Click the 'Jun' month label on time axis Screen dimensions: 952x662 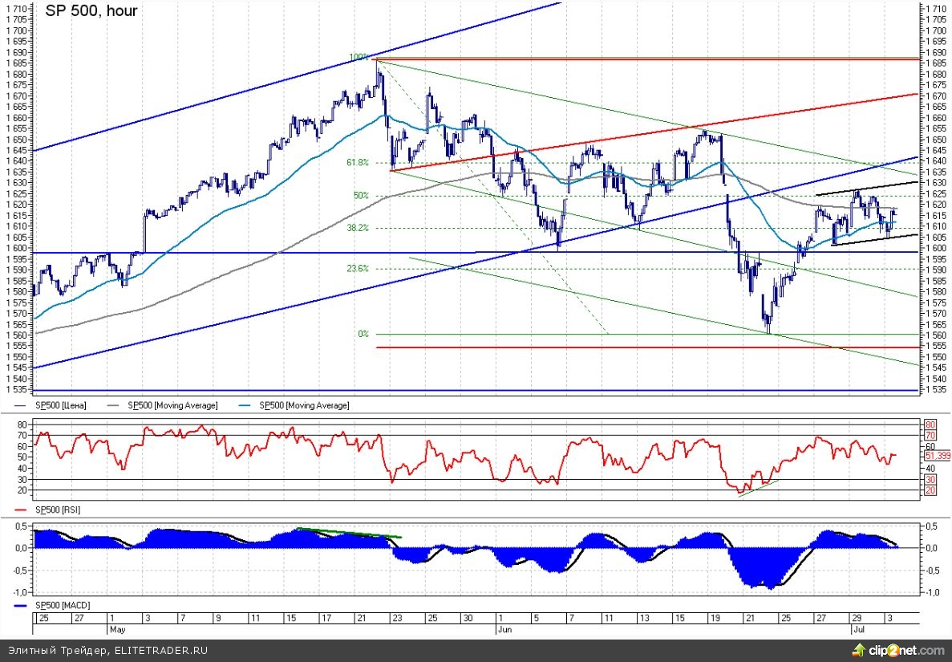[504, 630]
